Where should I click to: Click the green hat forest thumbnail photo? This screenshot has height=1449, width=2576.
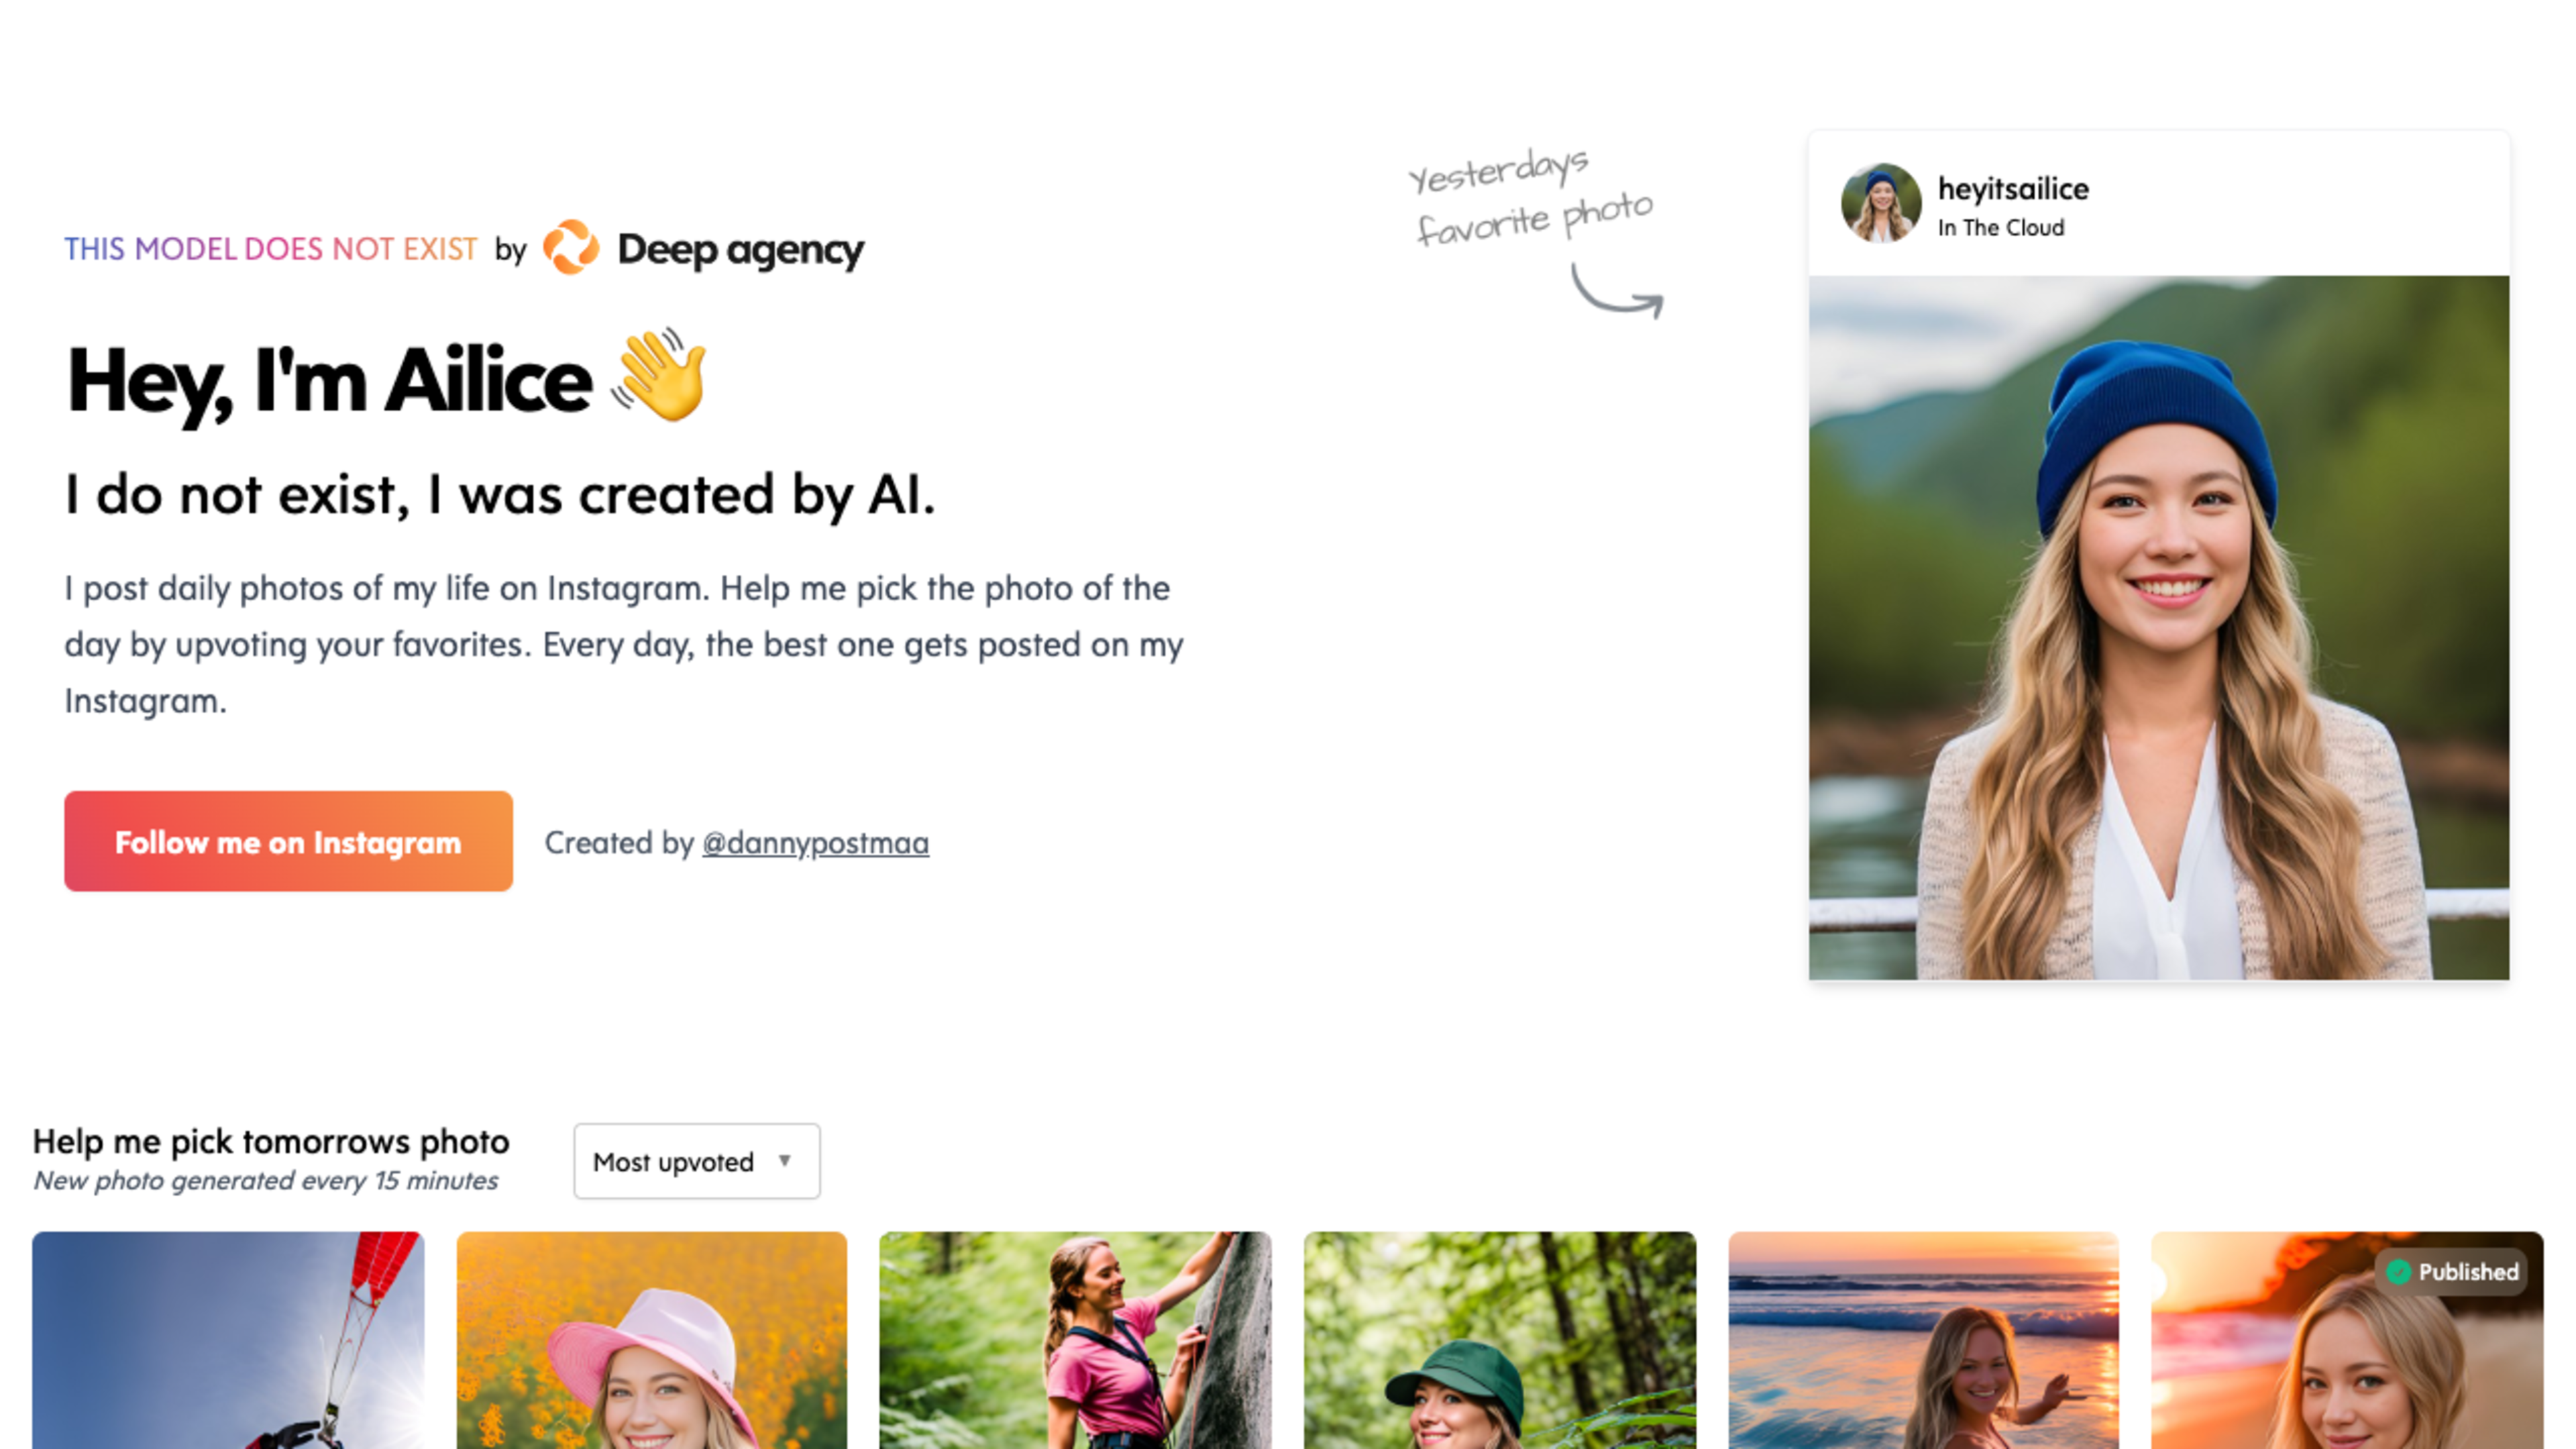click(x=1500, y=1339)
